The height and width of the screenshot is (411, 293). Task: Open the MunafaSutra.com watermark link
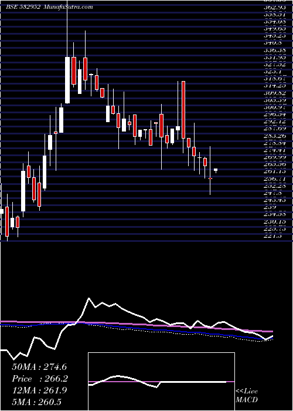tap(68, 7)
